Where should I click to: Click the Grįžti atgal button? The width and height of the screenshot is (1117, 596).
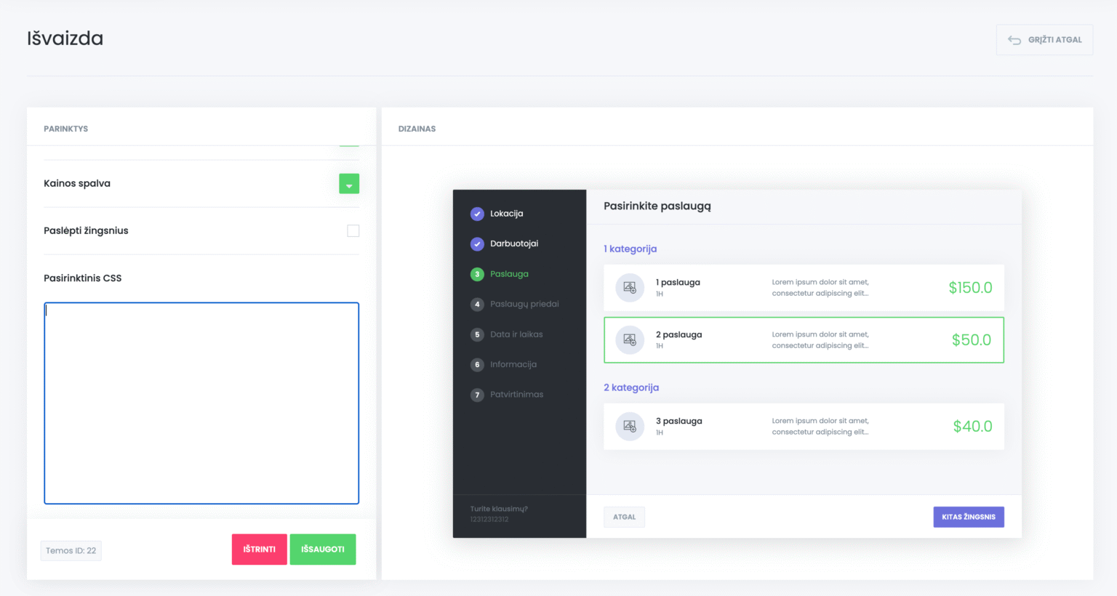pos(1044,40)
